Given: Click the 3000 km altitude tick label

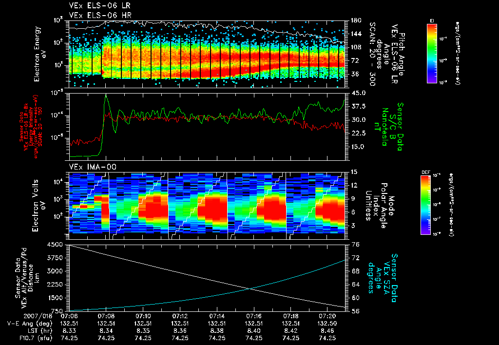Looking at the screenshot, I should pos(55,271).
